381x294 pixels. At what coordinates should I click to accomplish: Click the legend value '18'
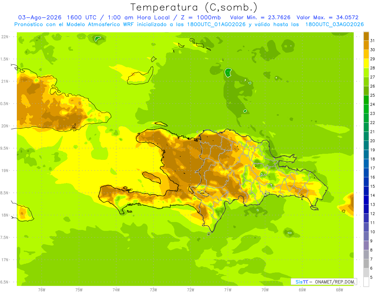coord(373,159)
